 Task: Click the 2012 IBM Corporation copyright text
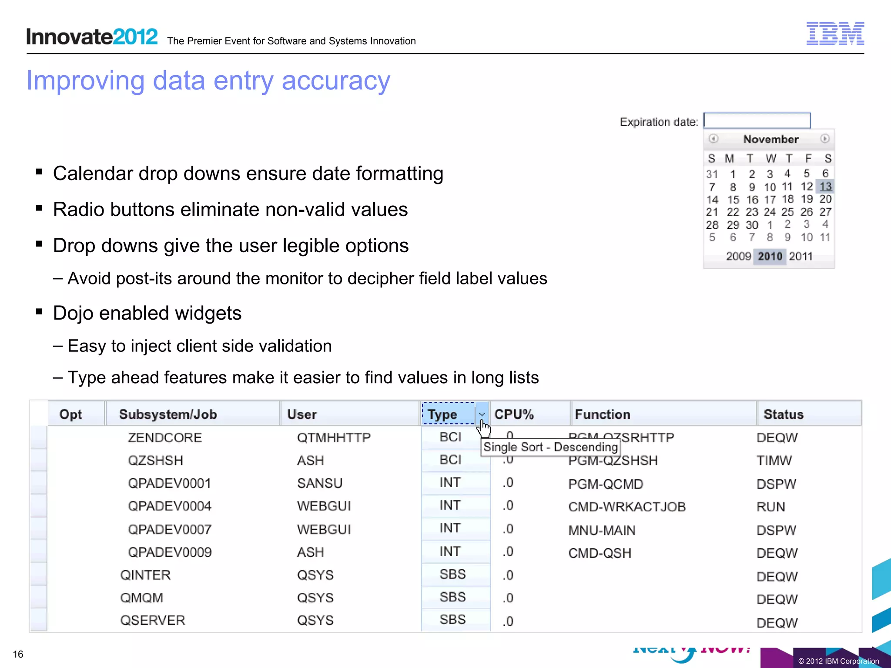(x=838, y=661)
